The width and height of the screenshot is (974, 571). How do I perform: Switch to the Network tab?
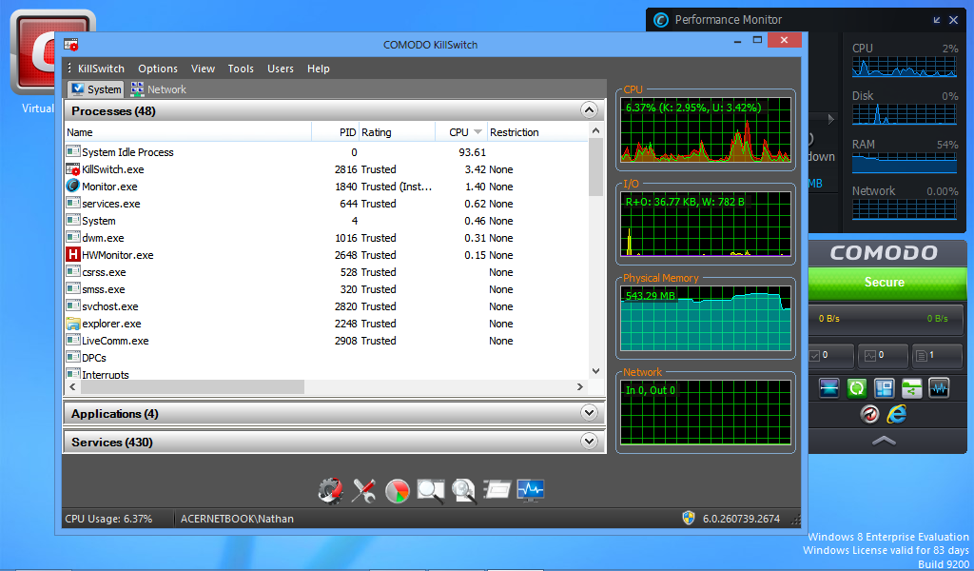click(158, 89)
